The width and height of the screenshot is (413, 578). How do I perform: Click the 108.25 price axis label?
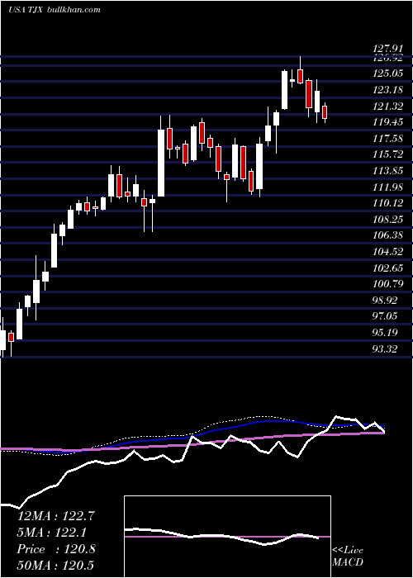click(389, 220)
